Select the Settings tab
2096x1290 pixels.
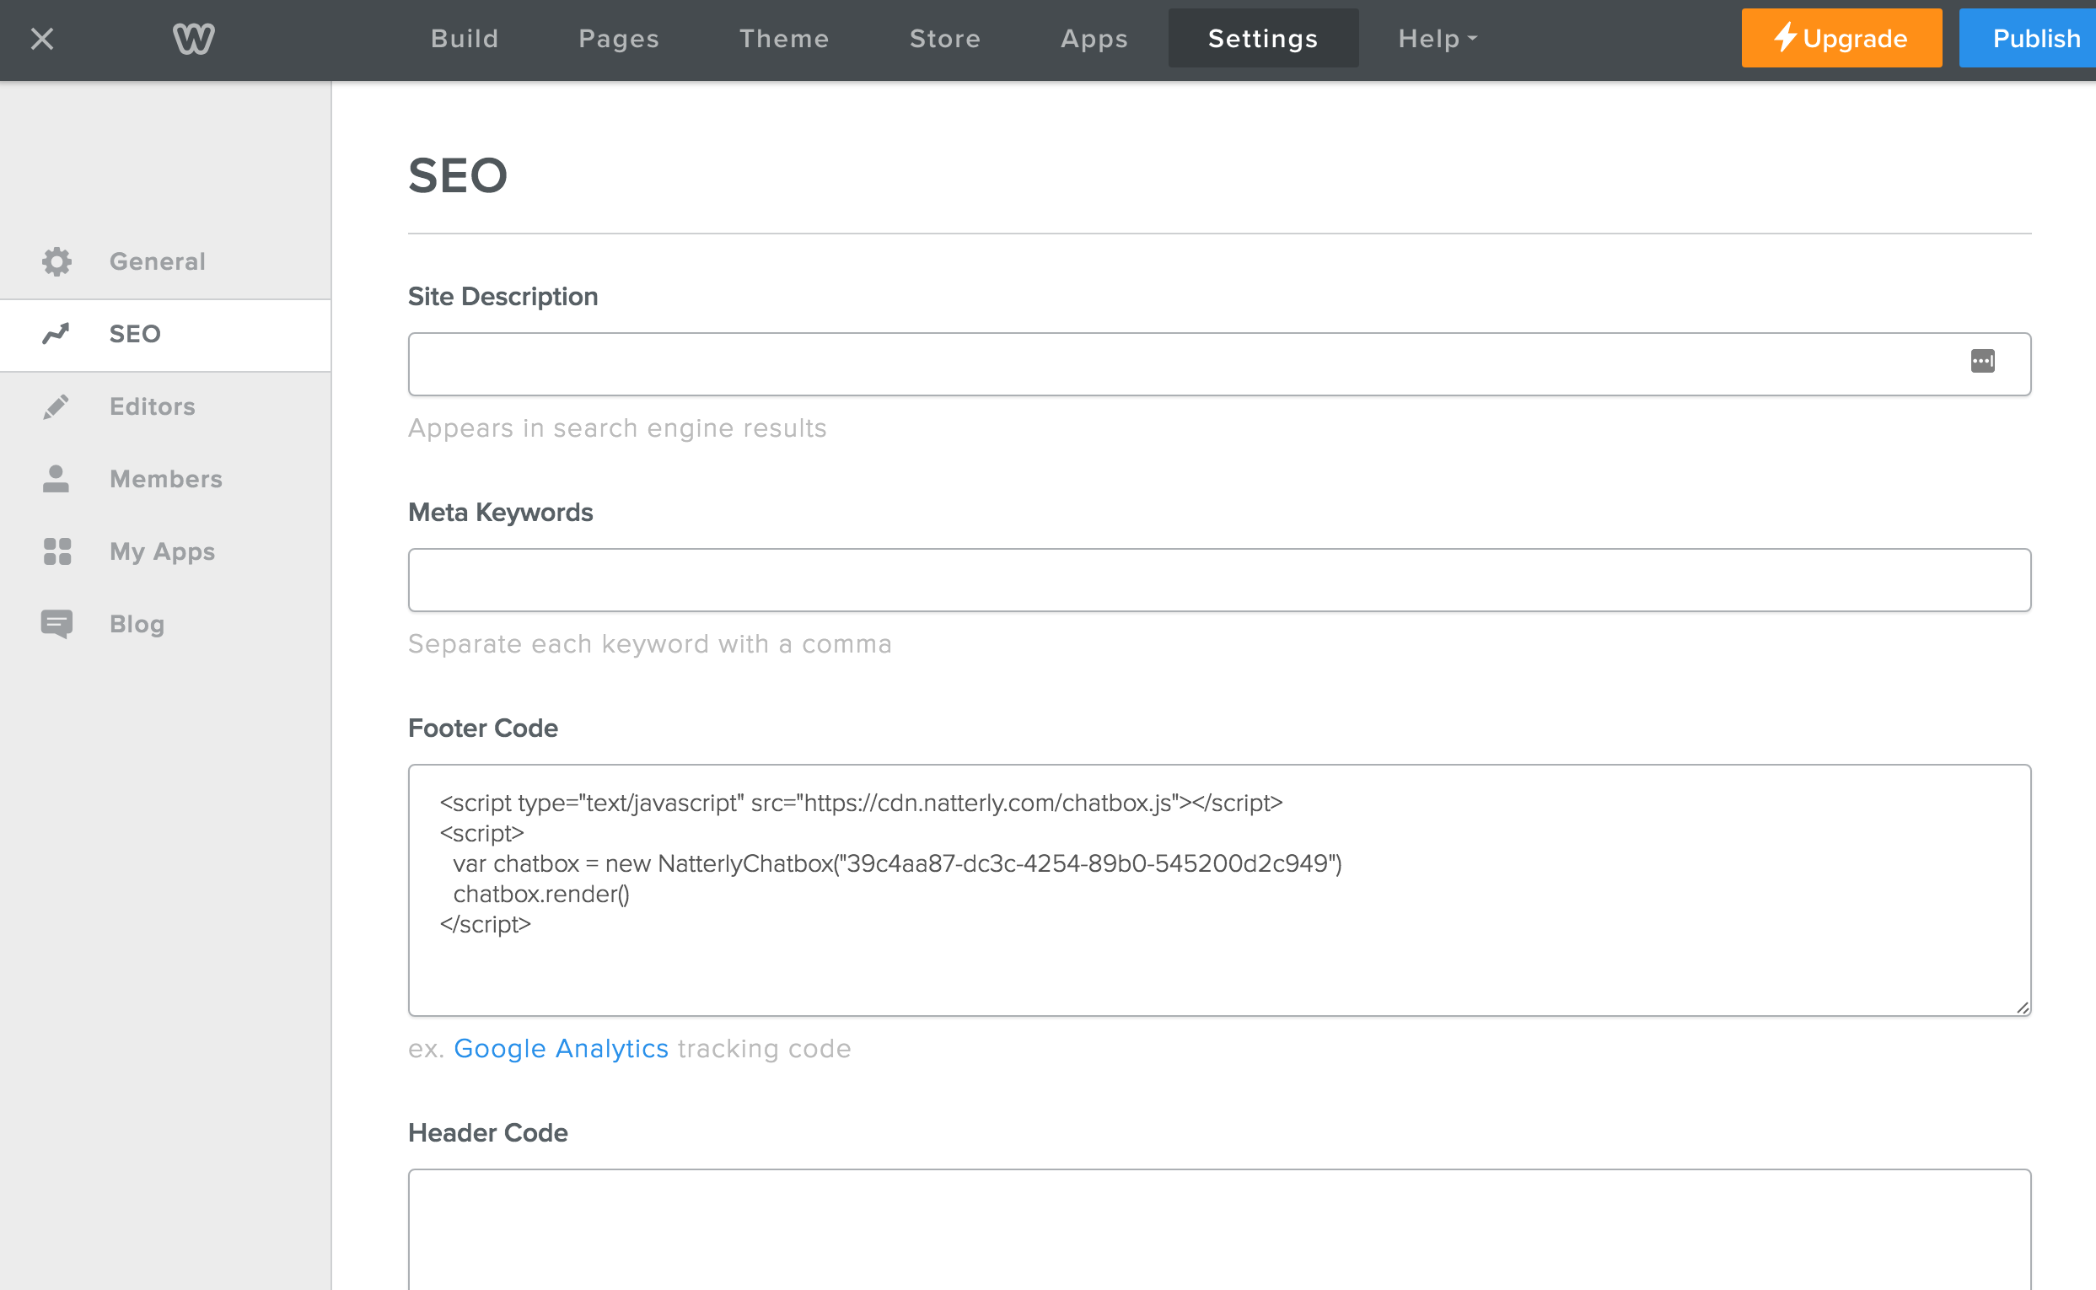pyautogui.click(x=1263, y=39)
